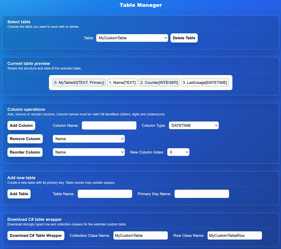Open the Column Type dropdown showing DATETIME
281x249 pixels.
coord(194,125)
